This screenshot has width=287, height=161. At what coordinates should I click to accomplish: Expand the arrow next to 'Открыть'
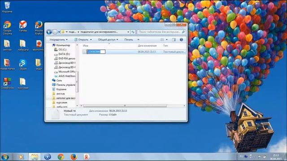(x=91, y=40)
